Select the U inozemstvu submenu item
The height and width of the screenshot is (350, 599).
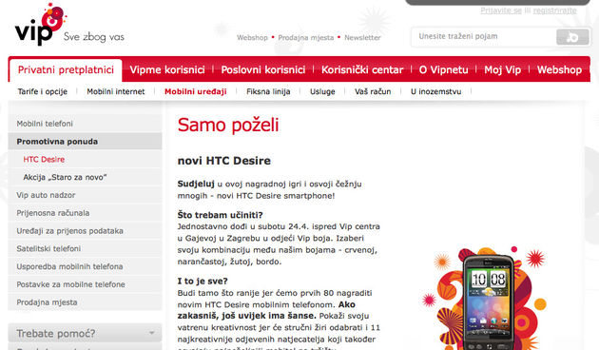click(435, 91)
